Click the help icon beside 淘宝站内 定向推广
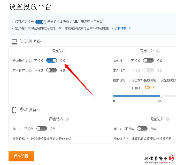This screenshot has height=165, width=176. [x=30, y=70]
